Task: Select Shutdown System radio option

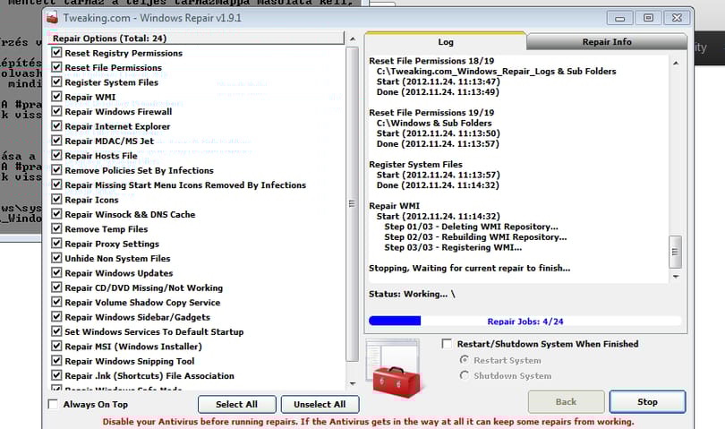Action: (465, 375)
